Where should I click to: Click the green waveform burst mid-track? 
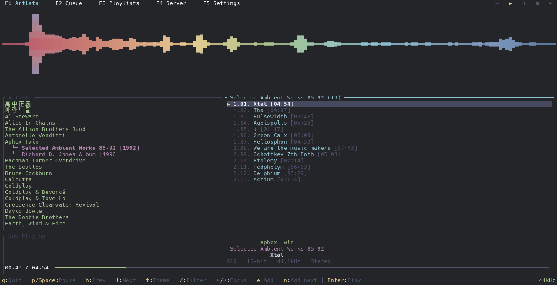coord(301,44)
